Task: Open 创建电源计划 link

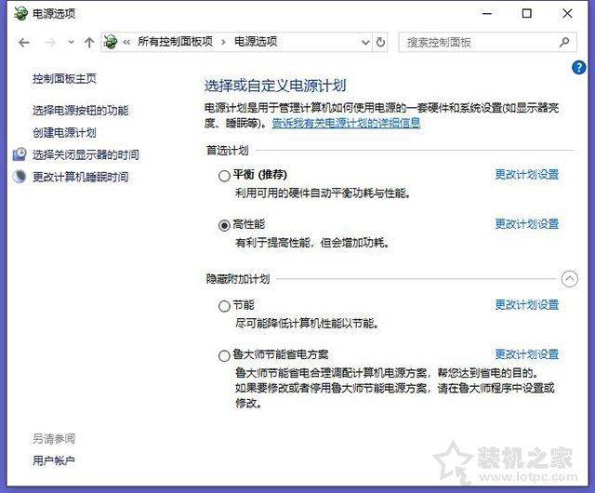Action: (x=64, y=133)
